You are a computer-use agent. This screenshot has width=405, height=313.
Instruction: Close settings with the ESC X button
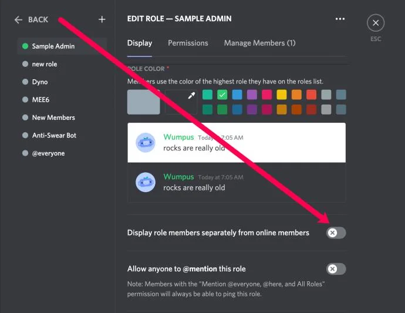(376, 23)
